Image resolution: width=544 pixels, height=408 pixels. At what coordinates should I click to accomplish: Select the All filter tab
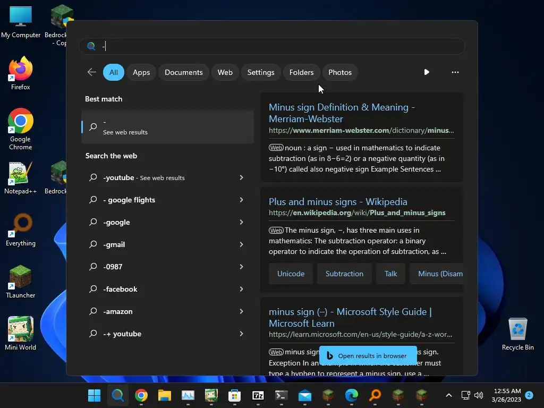point(114,72)
